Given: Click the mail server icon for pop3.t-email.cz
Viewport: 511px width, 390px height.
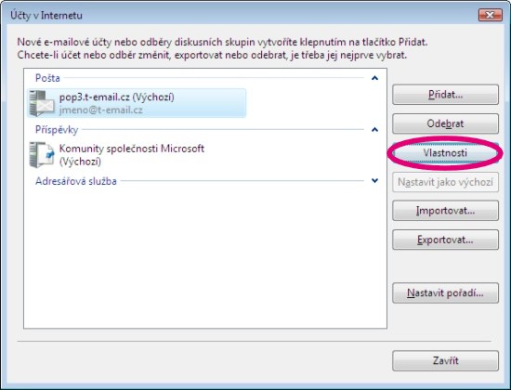Looking at the screenshot, I should click(x=42, y=103).
